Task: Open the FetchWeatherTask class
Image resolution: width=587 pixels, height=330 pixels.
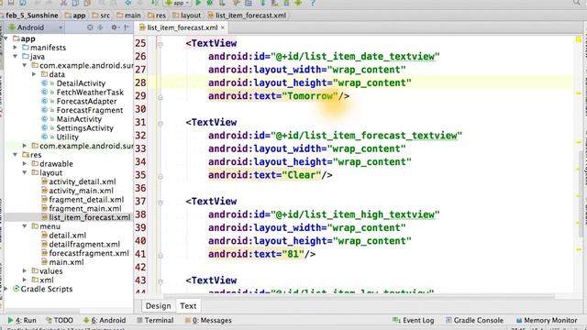Action: pyautogui.click(x=90, y=92)
